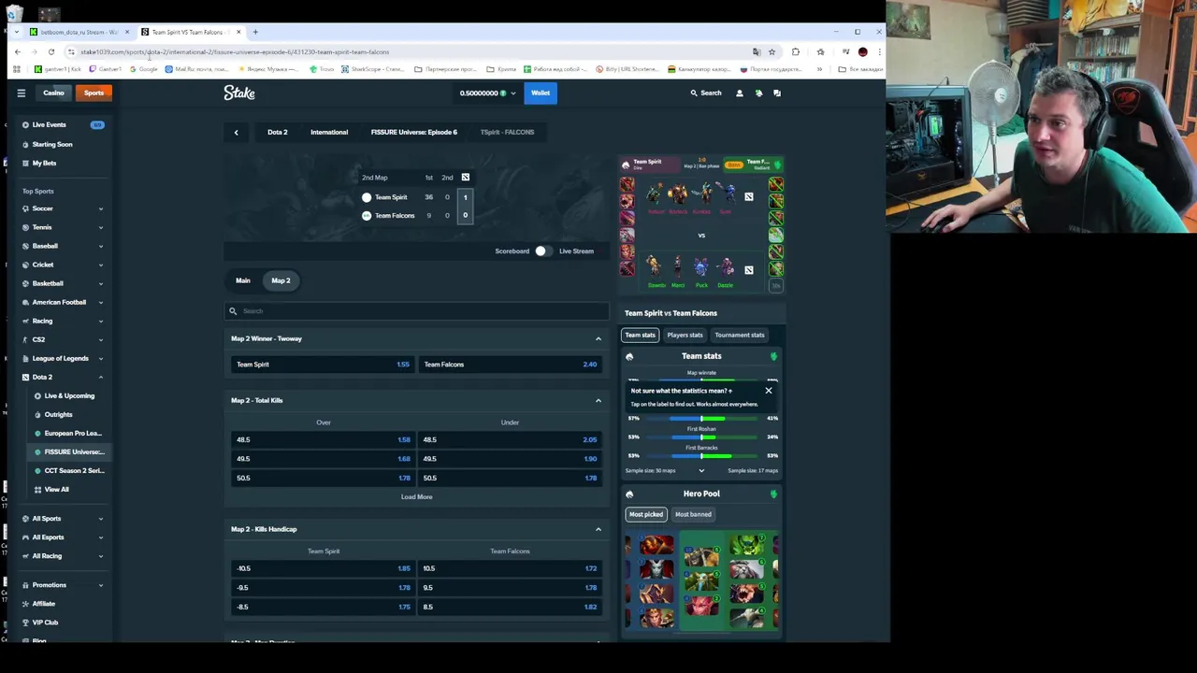Pick Team Spirit -10.5 handicap at 1.85

point(322,568)
